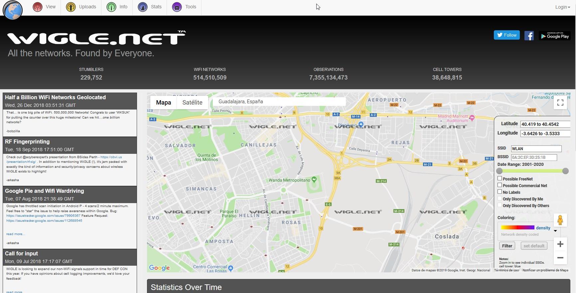Open Términos de uso map link

coord(506,270)
